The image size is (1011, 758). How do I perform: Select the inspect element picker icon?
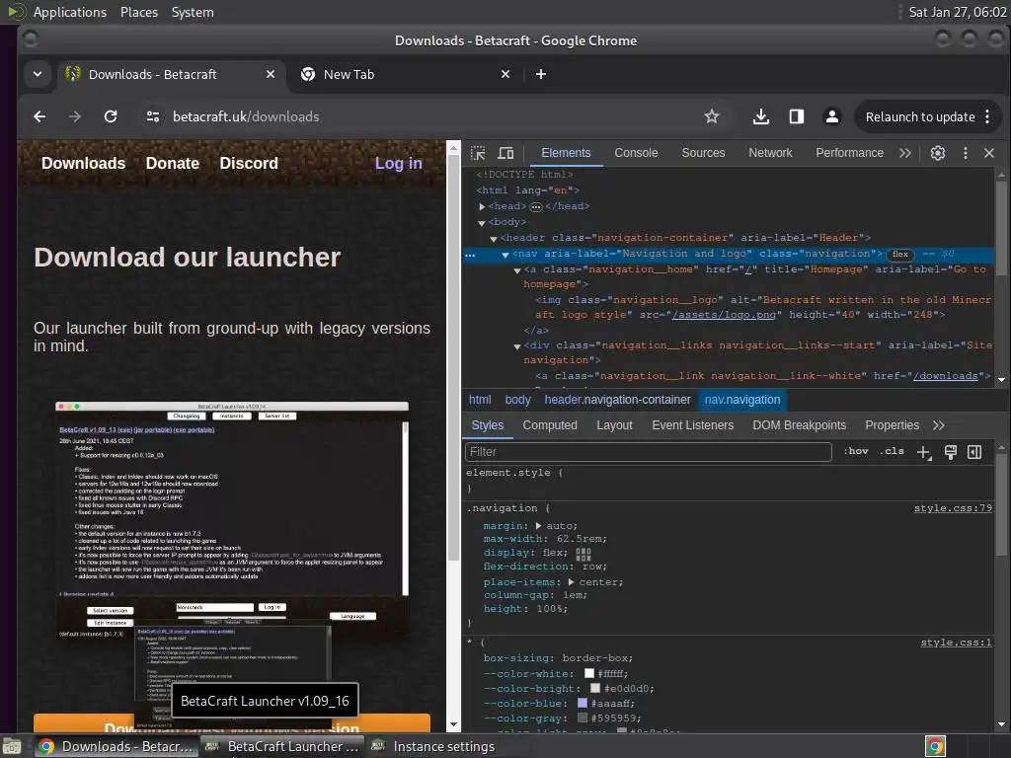point(478,153)
